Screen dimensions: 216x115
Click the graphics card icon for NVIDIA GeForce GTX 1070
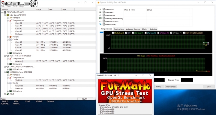click(x=8, y=72)
